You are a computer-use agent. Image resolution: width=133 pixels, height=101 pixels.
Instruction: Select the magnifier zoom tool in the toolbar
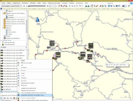coord(94,6)
